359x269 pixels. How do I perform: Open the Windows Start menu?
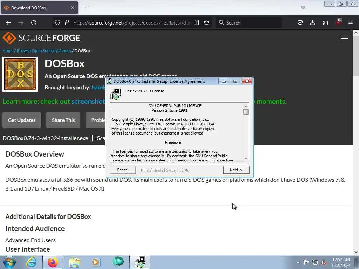9,262
